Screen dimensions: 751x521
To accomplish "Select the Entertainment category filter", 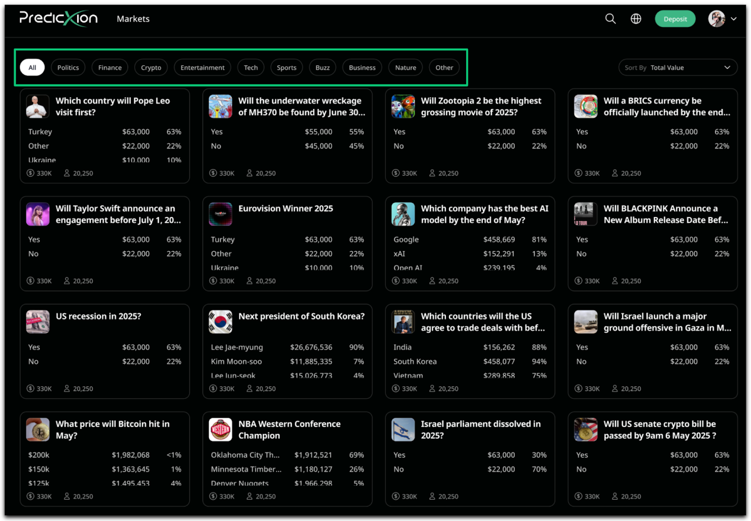I will [202, 68].
